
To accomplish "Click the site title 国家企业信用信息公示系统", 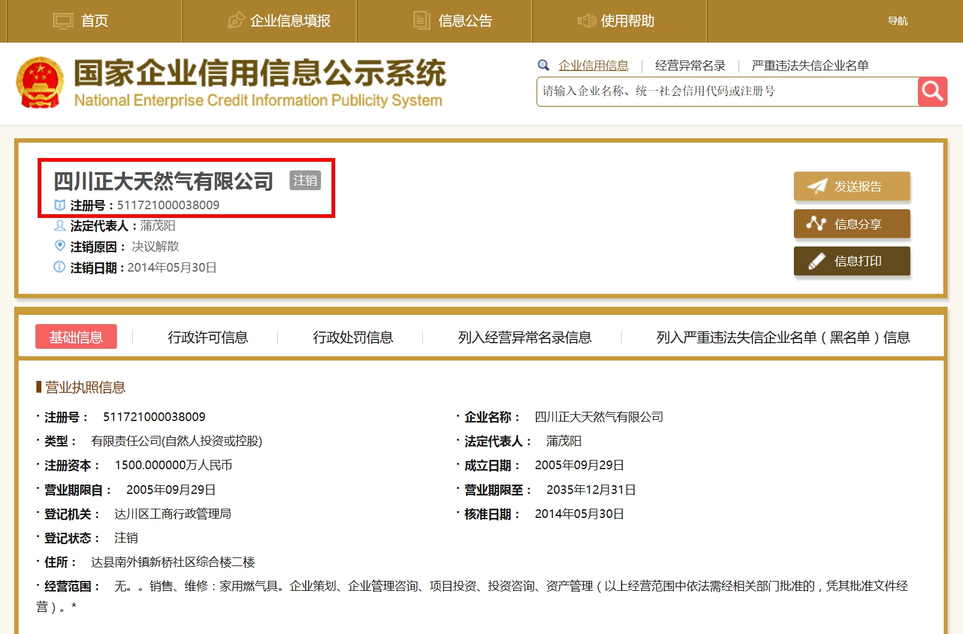I will coord(259,73).
